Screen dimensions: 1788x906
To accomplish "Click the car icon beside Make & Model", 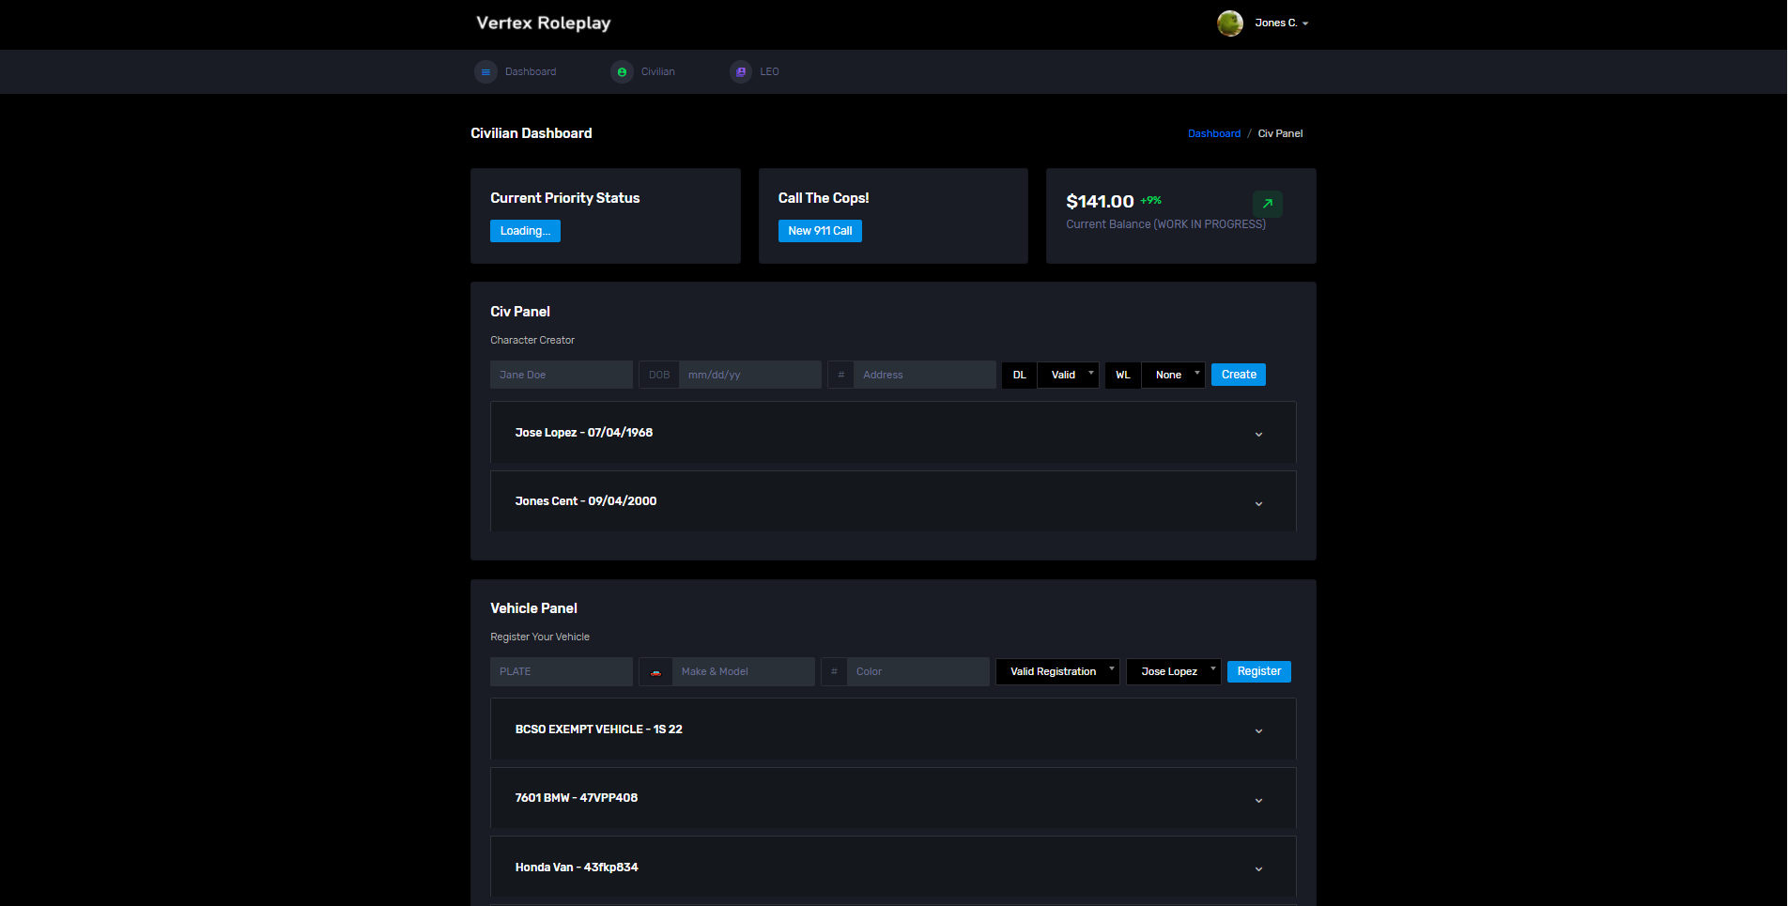I will coord(655,671).
